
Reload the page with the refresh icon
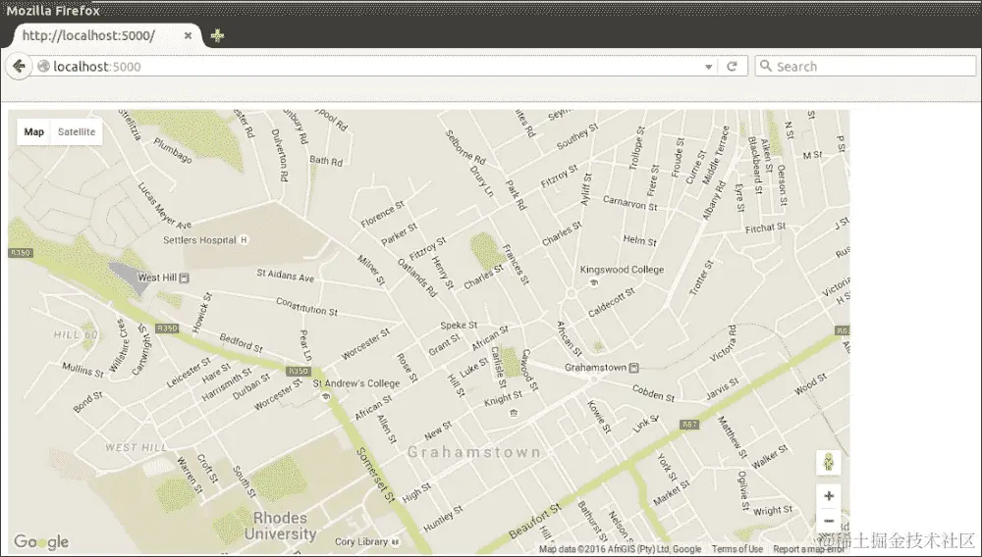click(732, 67)
